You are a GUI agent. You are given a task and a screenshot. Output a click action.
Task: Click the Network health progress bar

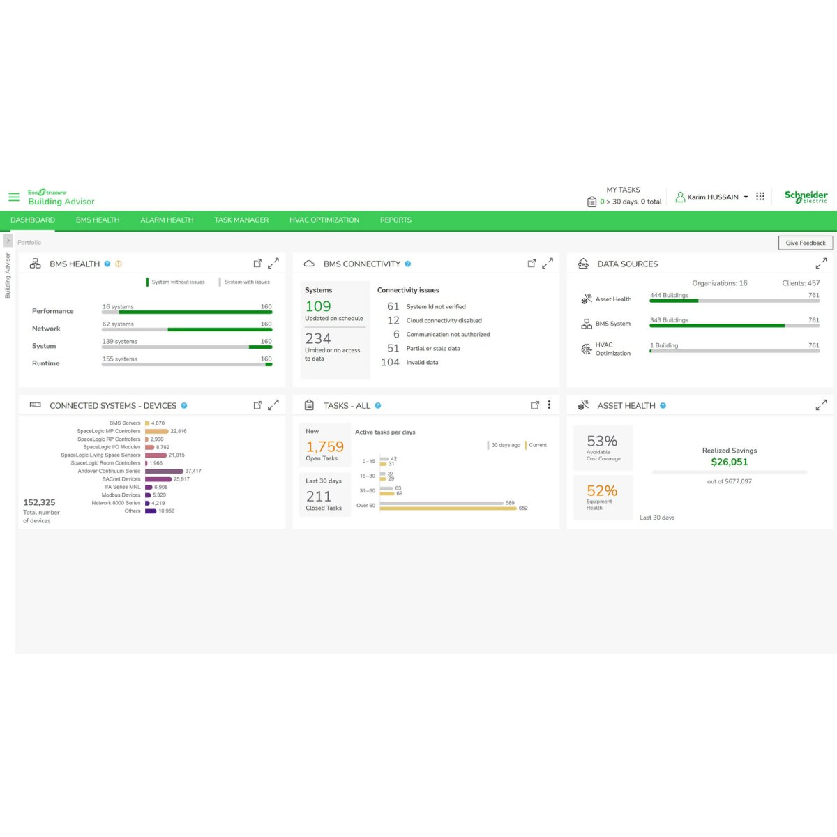187,329
